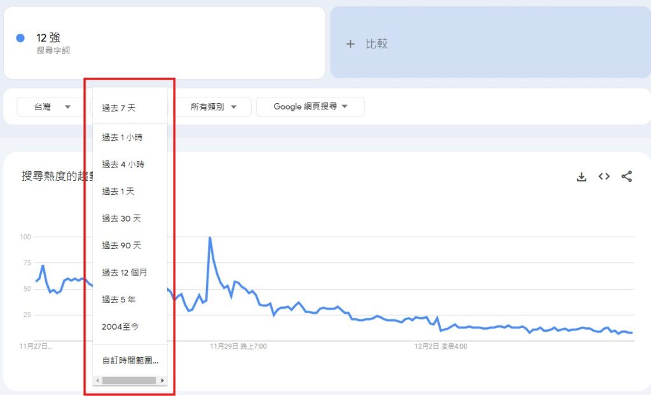Click the 比較 compare button
Screen dimensions: 651x396
(x=369, y=44)
